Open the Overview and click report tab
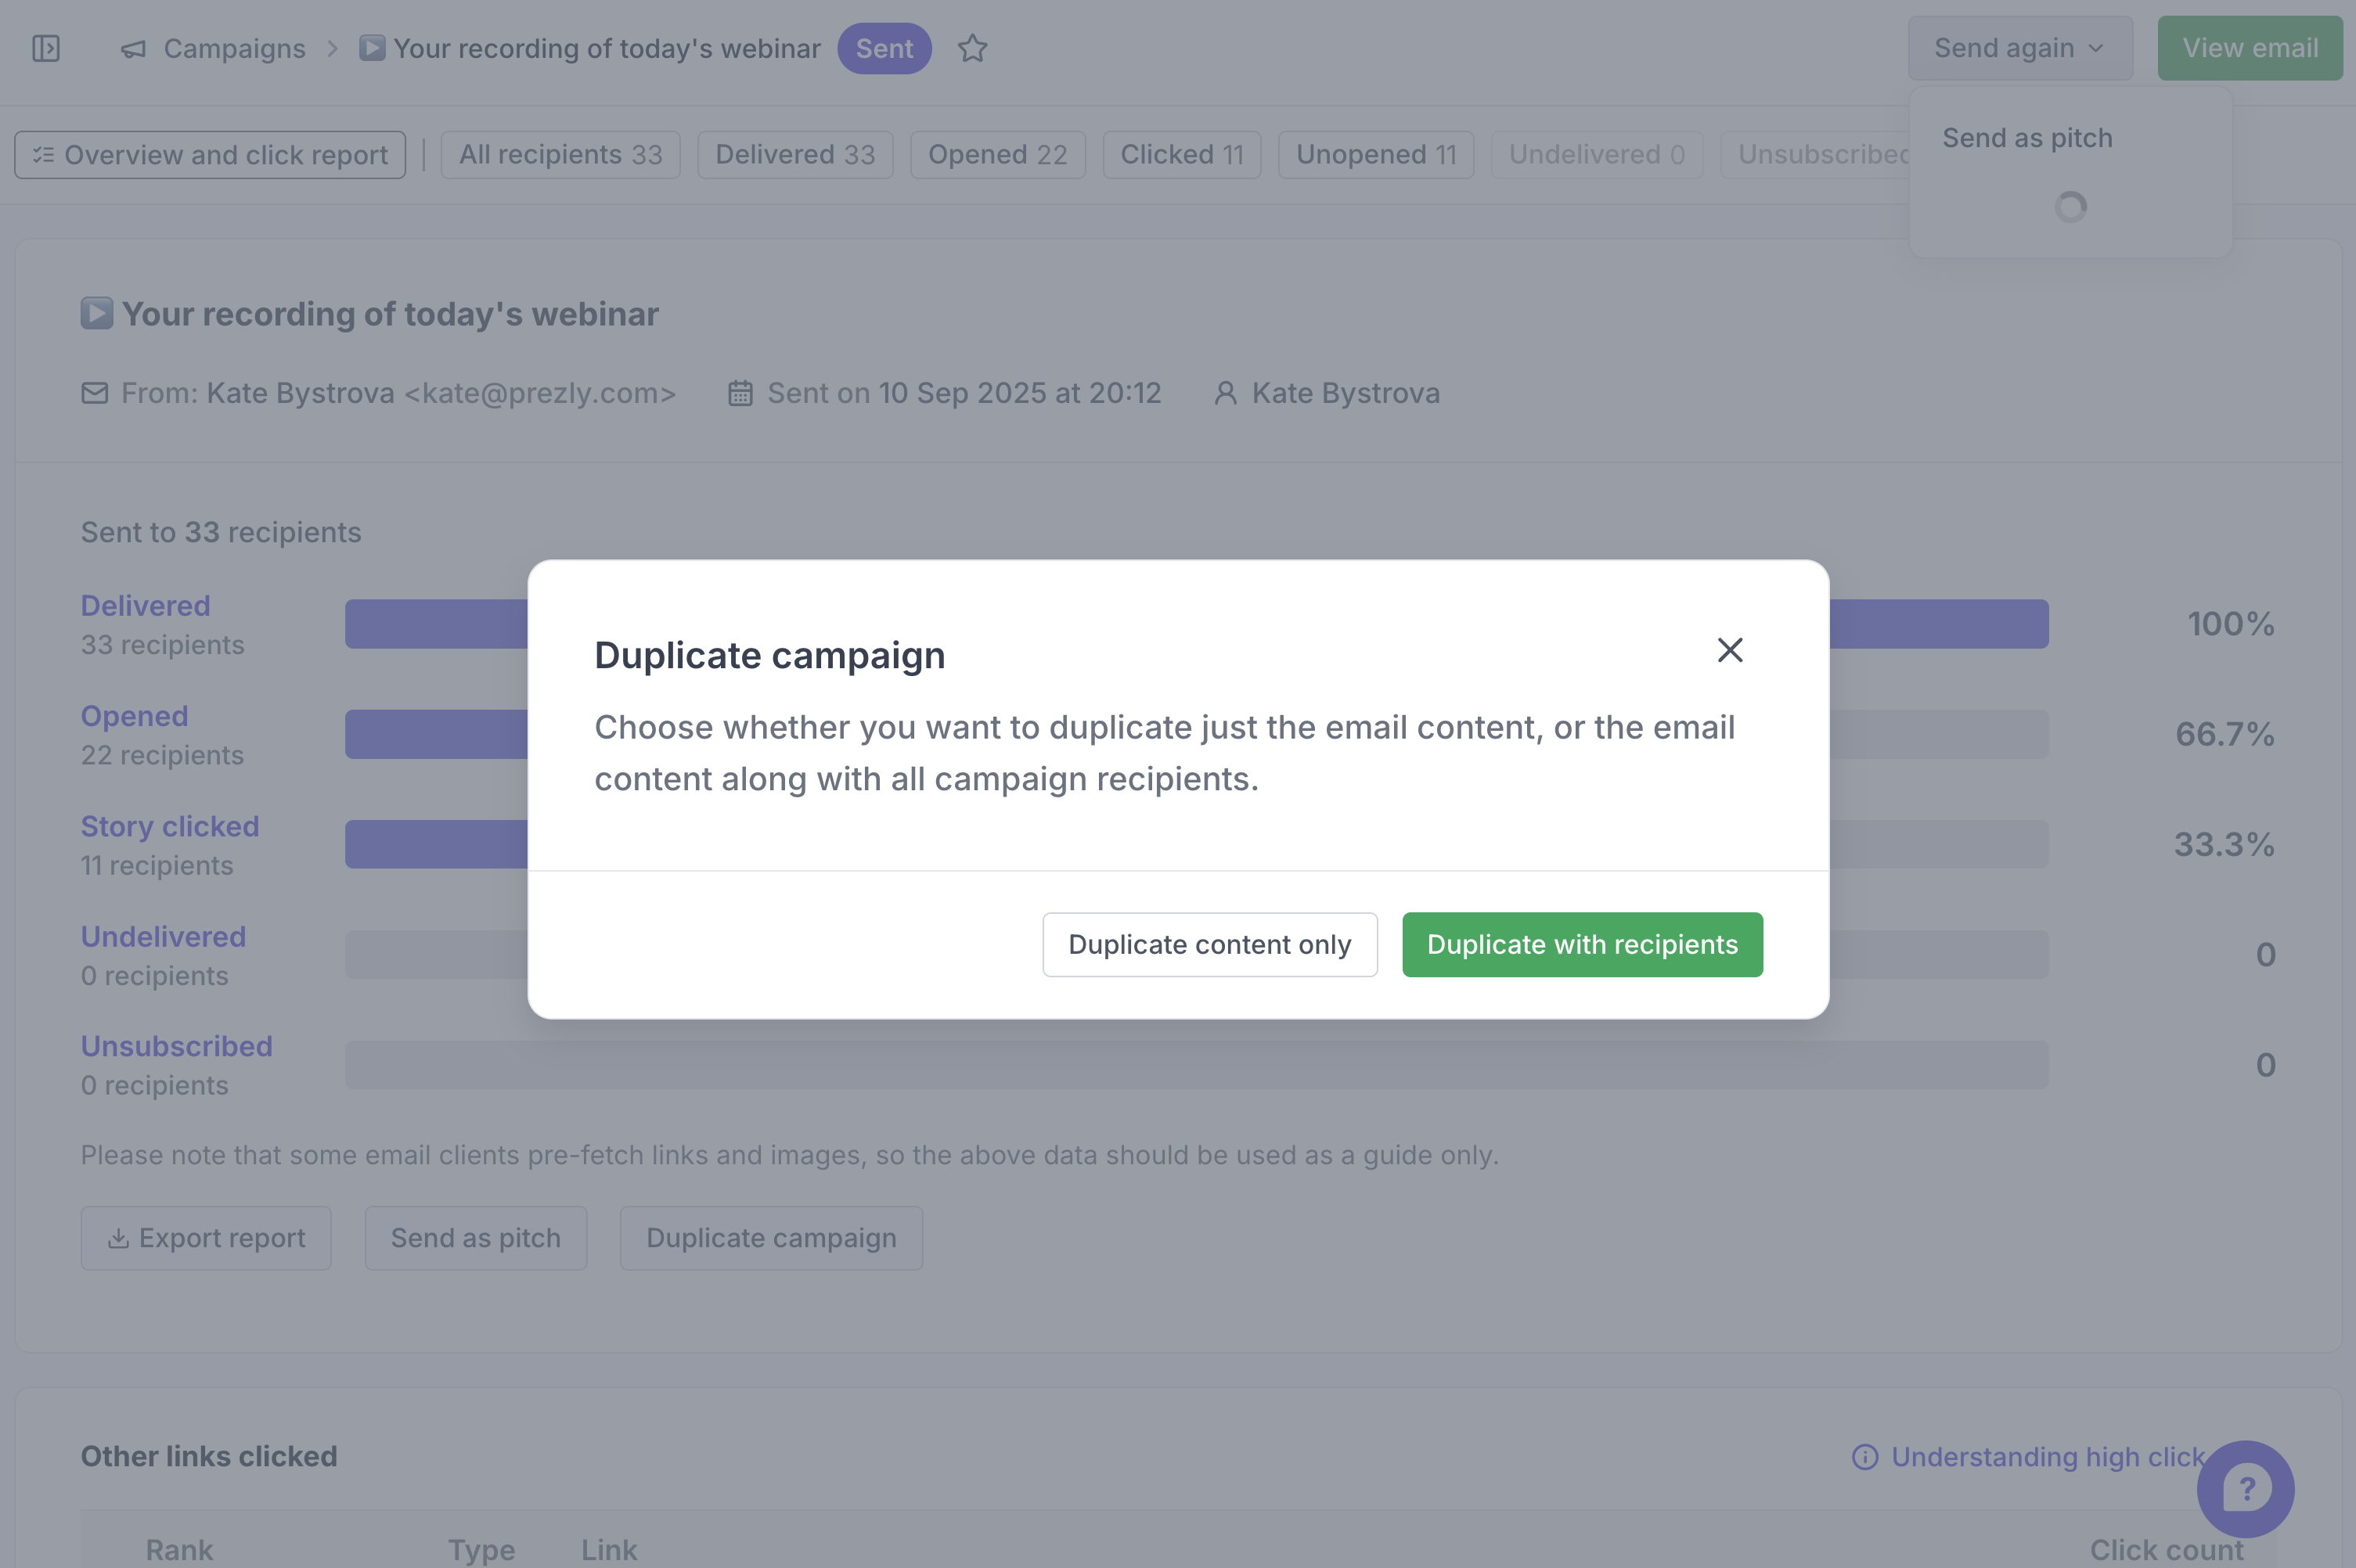2356x1568 pixels. tap(210, 155)
